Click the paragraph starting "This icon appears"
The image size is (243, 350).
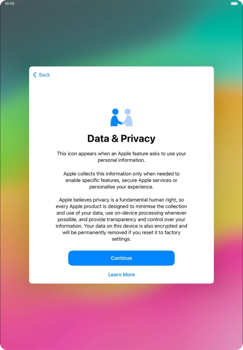click(121, 157)
